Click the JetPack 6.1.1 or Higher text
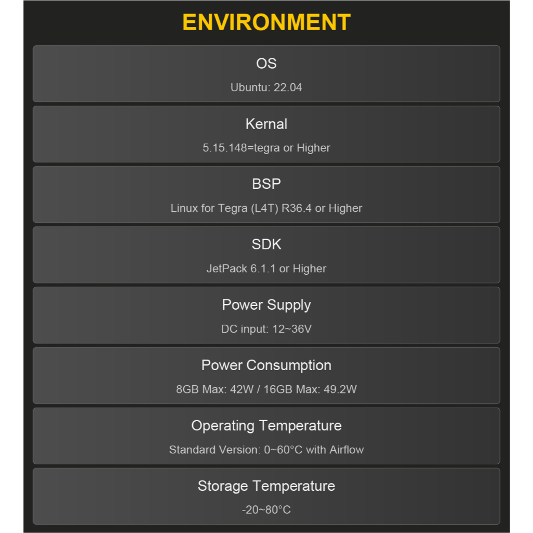Screen dimensions: 533x533 point(266,269)
